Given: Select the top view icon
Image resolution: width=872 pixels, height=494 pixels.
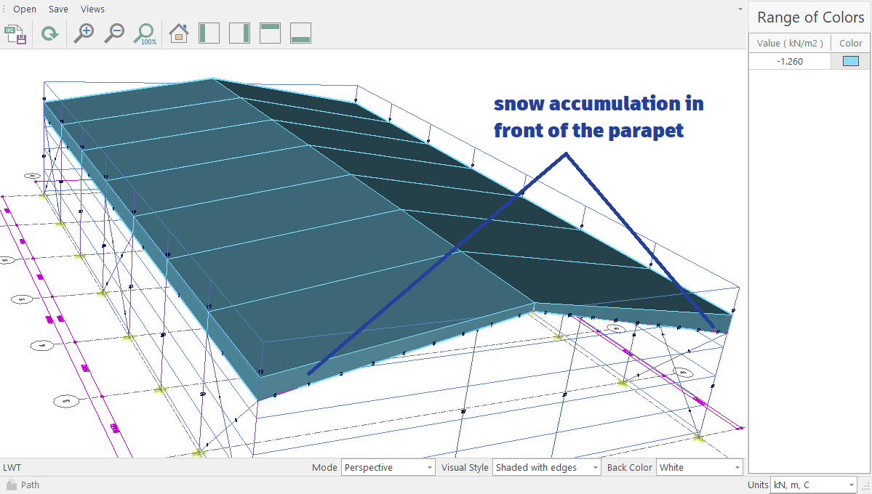Looking at the screenshot, I should coord(271,33).
